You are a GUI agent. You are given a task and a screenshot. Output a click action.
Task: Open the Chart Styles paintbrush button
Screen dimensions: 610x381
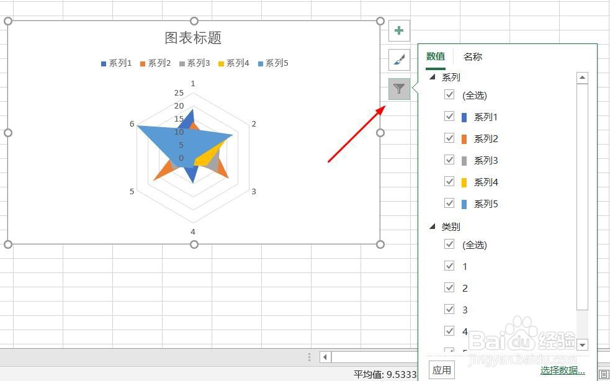[399, 60]
